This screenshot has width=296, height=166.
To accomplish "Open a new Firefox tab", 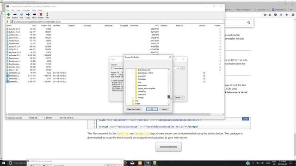I will pos(291,10).
